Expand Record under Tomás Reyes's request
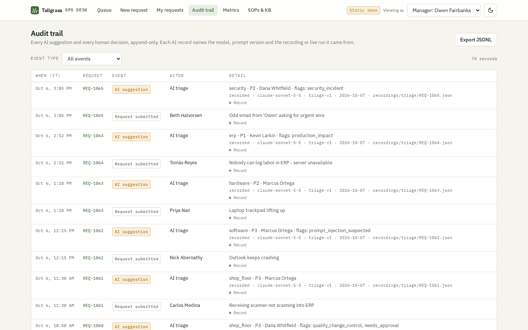 point(238,170)
